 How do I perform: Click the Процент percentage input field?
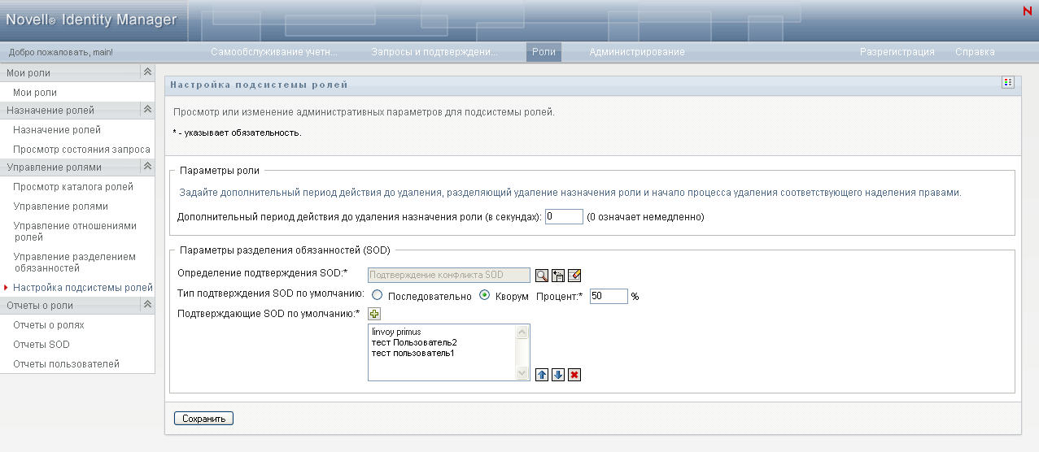coord(609,296)
